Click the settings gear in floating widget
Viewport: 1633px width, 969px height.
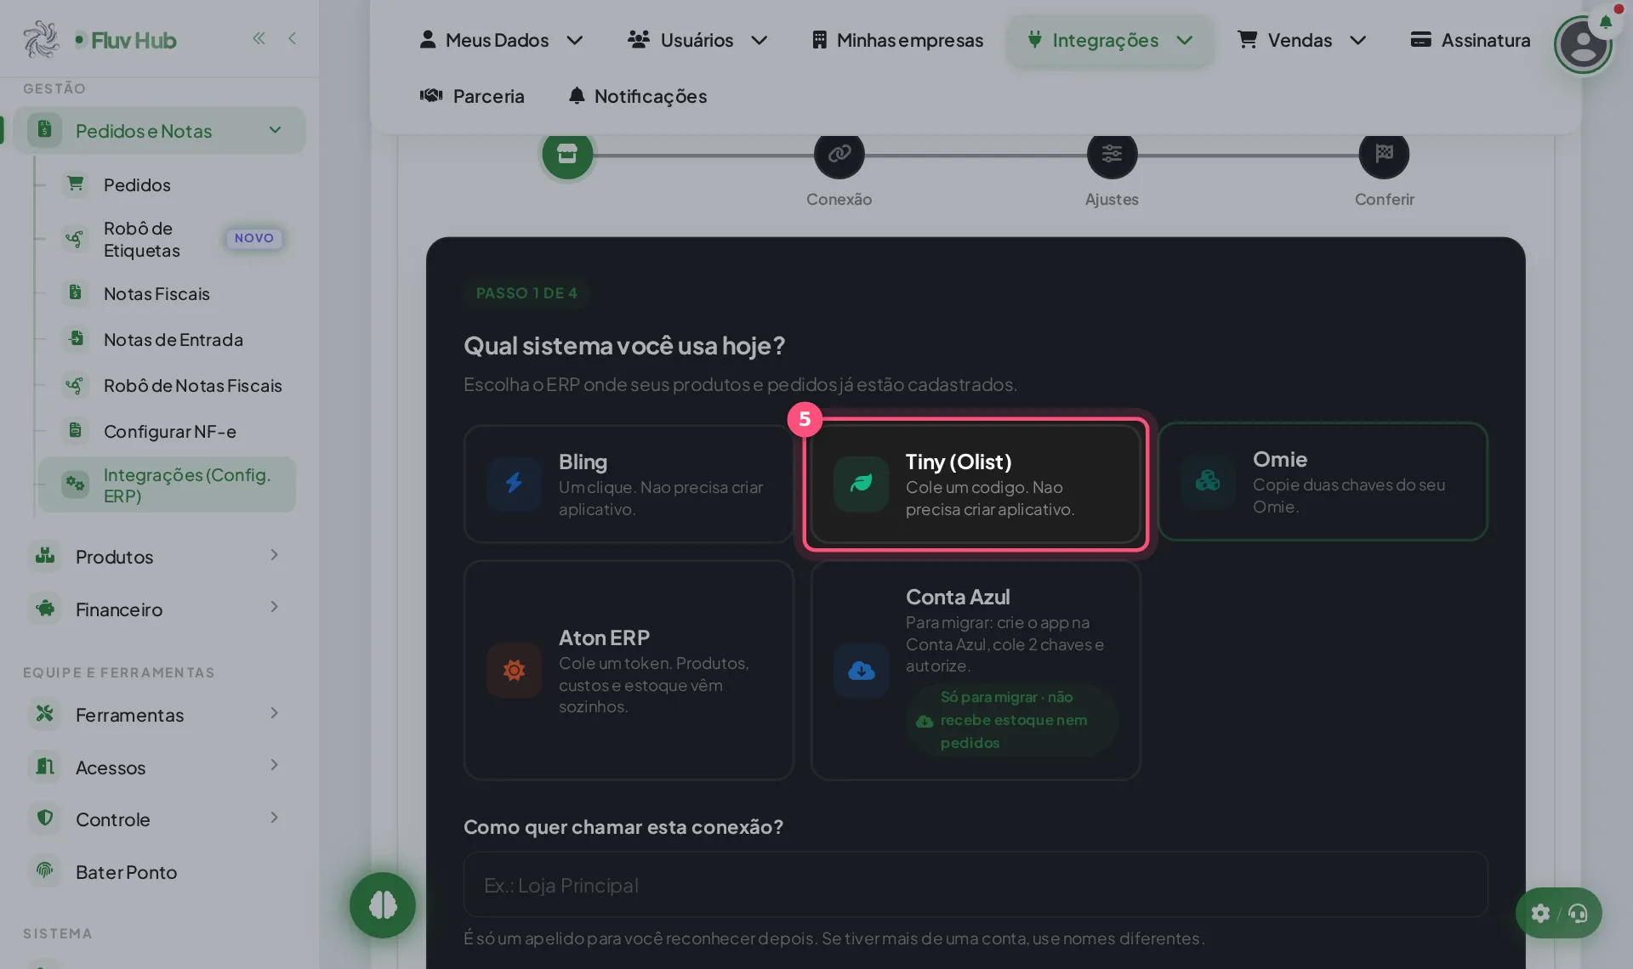1540,914
